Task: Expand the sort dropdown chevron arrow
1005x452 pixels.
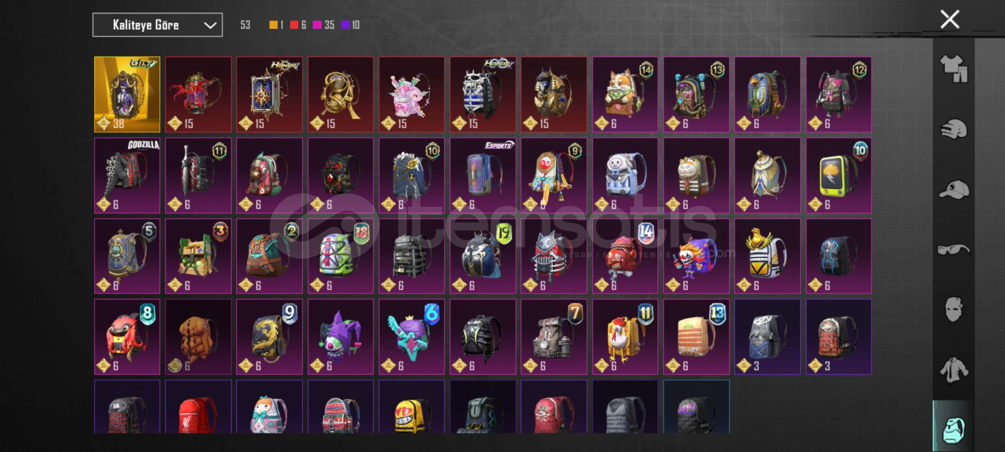Action: click(x=210, y=26)
